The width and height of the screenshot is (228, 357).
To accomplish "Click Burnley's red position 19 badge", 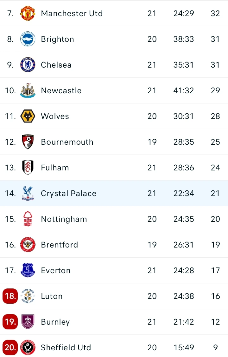I will pyautogui.click(x=10, y=322).
